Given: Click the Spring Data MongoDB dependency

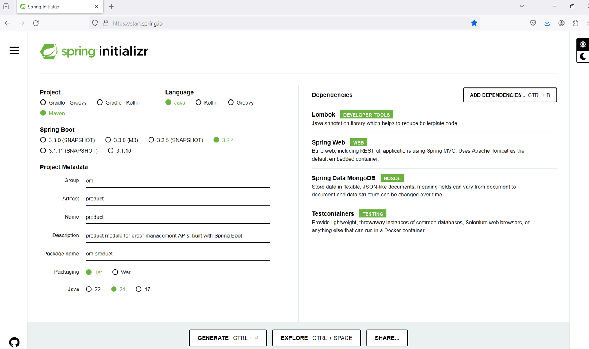Looking at the screenshot, I should pos(434,187).
